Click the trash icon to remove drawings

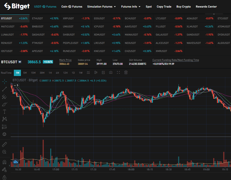(126, 72)
